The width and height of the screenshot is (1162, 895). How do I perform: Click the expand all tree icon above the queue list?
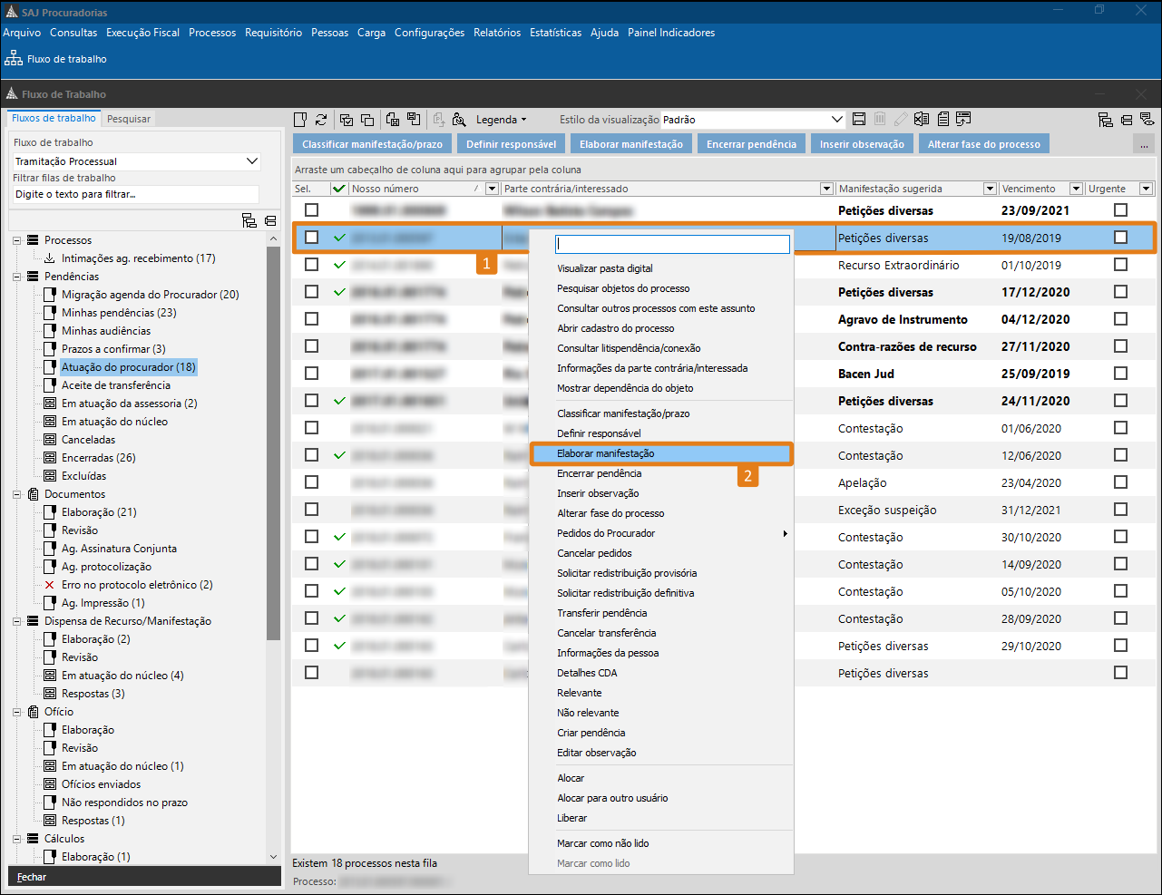(x=249, y=220)
